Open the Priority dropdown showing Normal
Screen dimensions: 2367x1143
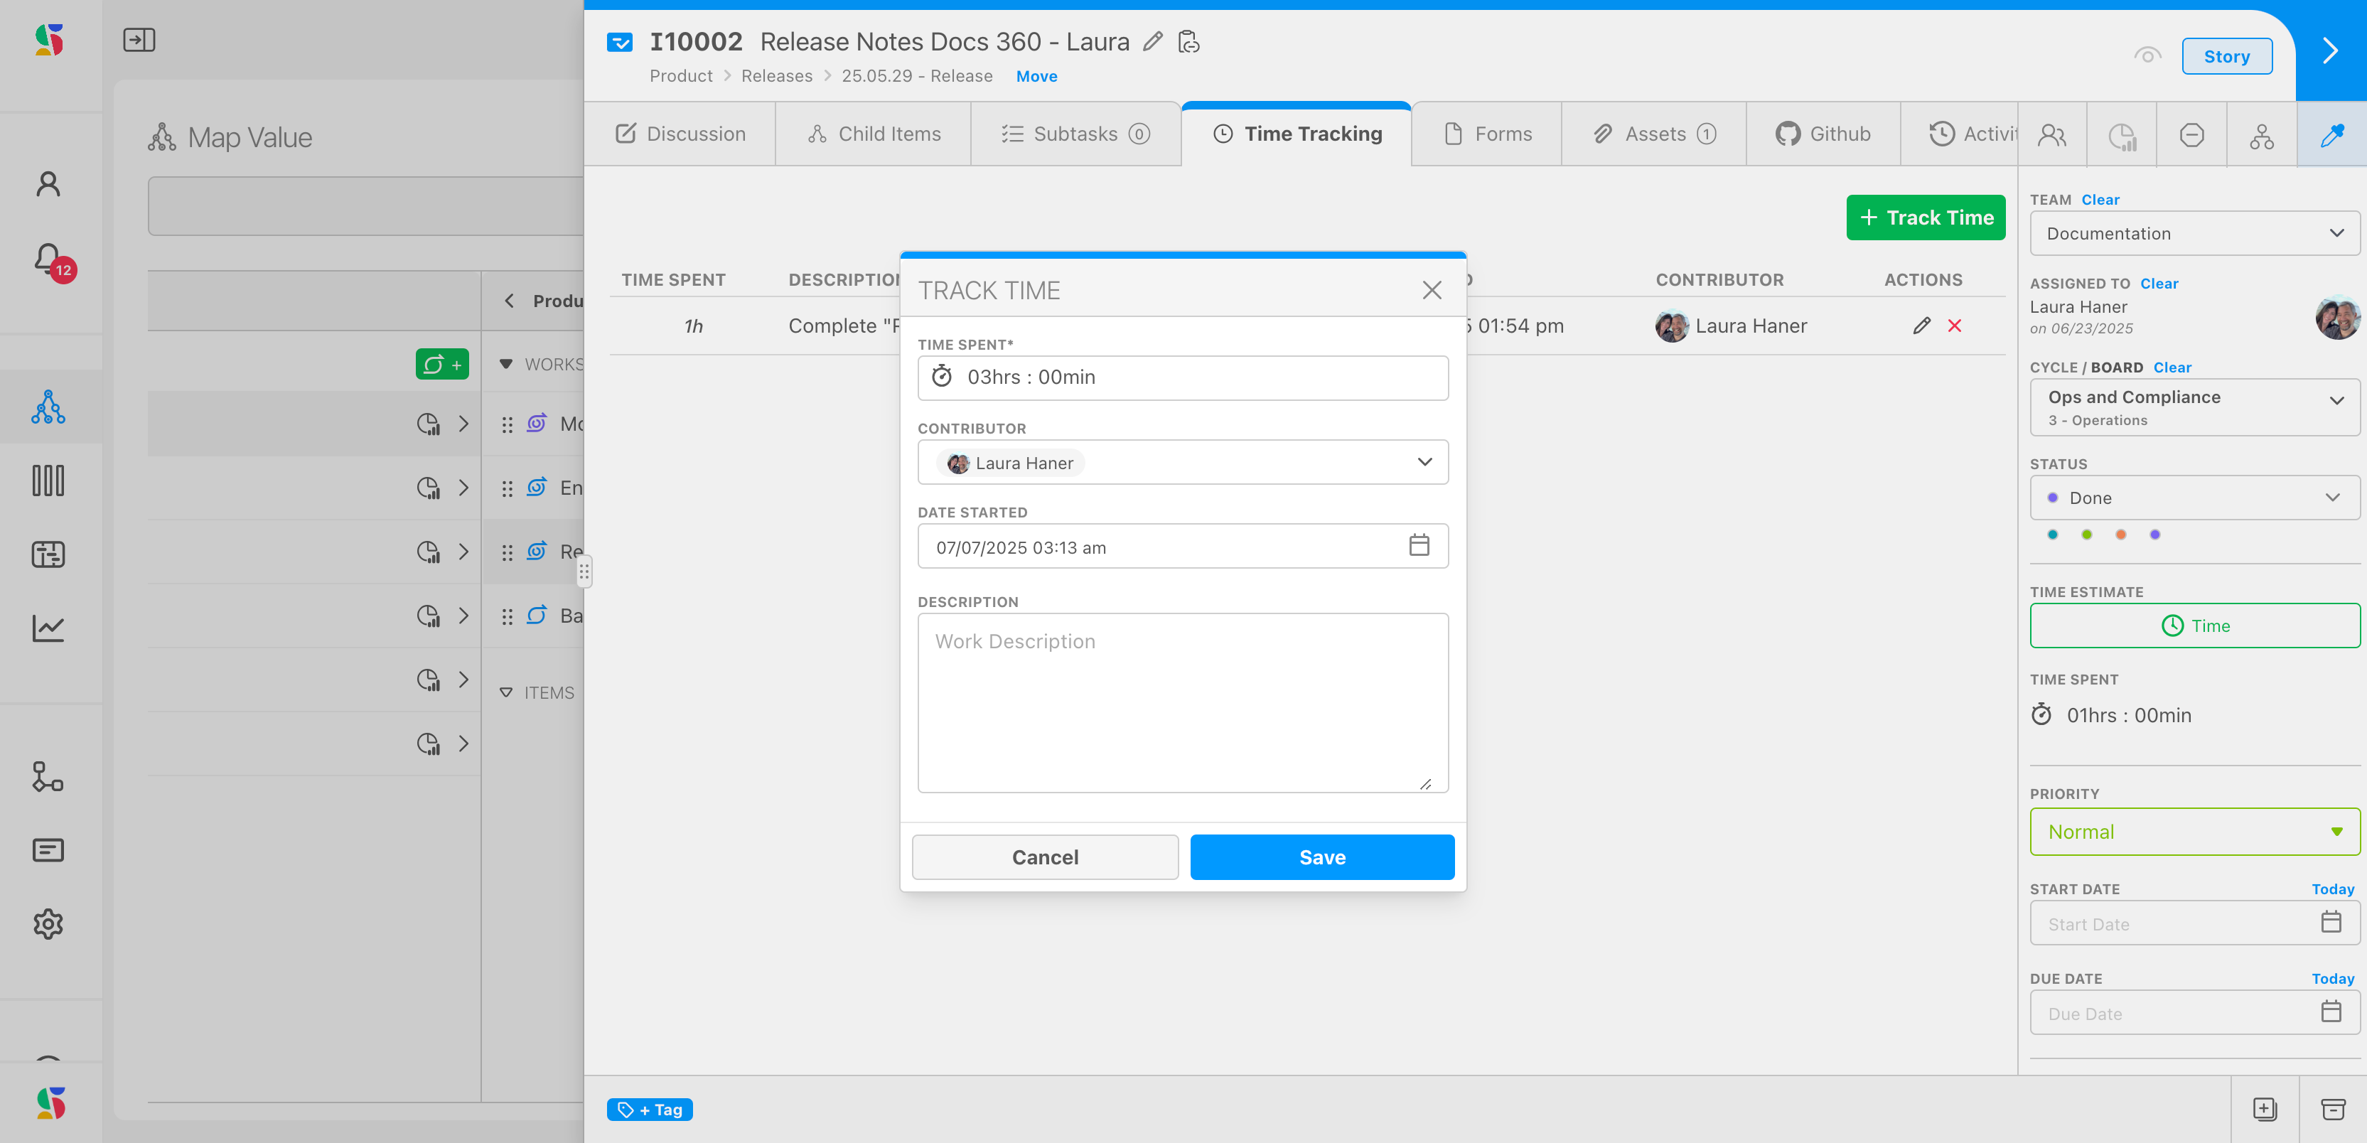click(2194, 832)
